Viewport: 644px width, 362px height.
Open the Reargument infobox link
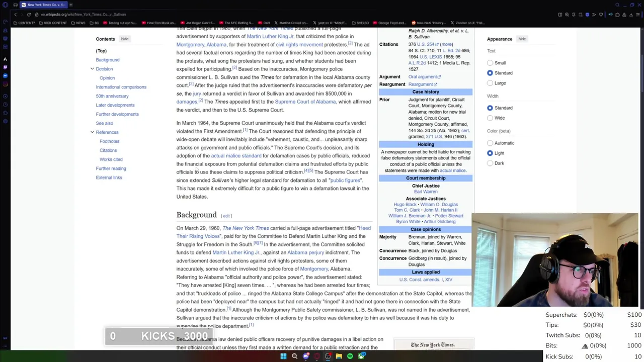[423, 84]
